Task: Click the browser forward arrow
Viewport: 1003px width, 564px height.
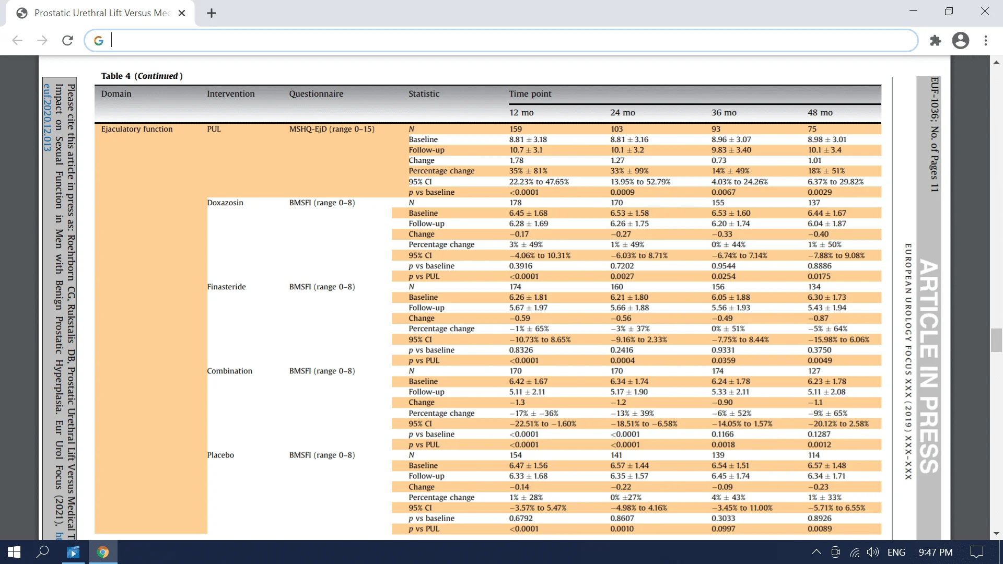Action: [x=42, y=41]
